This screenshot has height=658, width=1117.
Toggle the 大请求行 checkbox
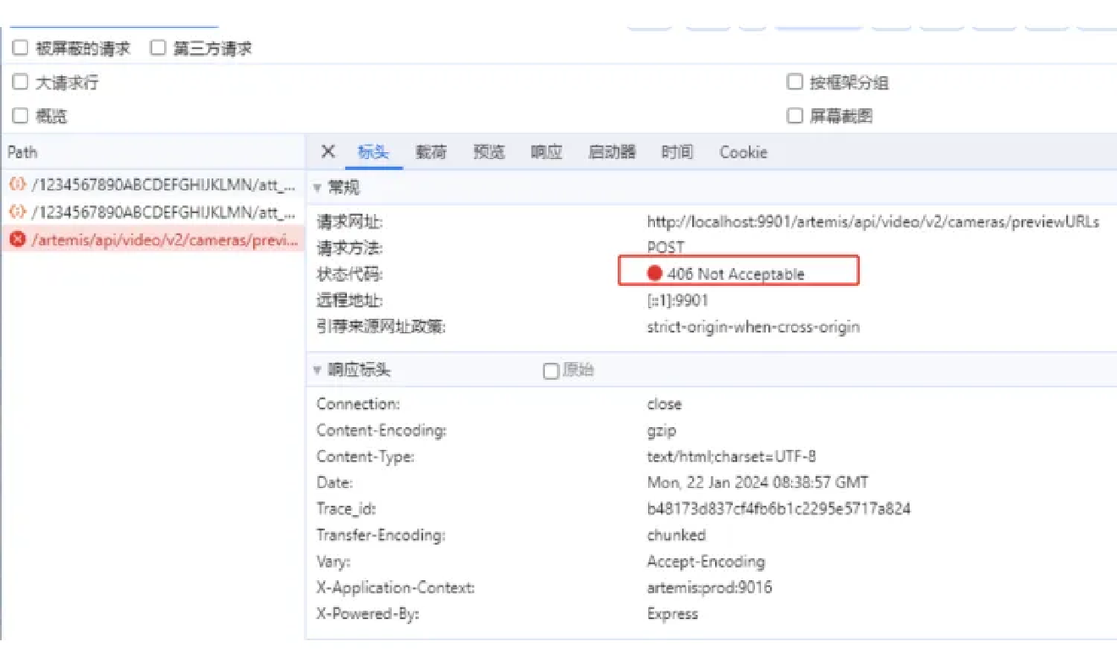click(20, 83)
